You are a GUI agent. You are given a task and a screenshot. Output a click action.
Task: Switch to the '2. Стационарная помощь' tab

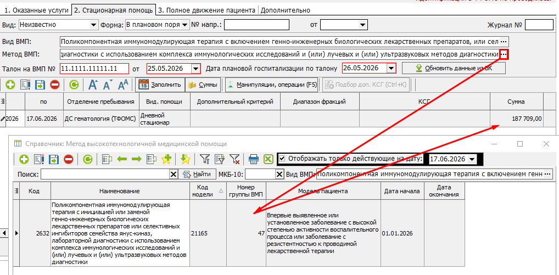113,10
